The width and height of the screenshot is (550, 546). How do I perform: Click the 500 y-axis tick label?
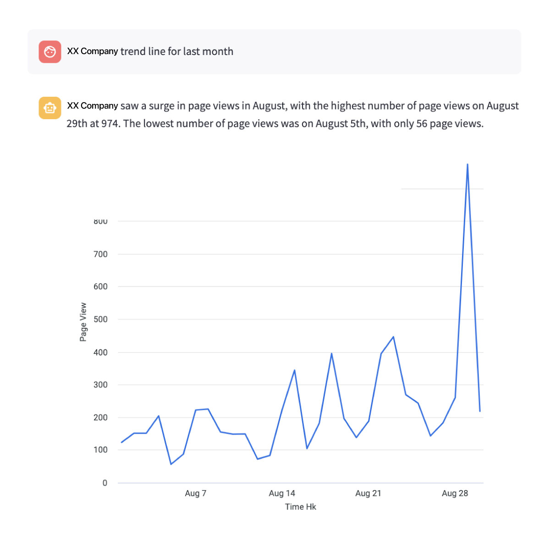click(100, 320)
